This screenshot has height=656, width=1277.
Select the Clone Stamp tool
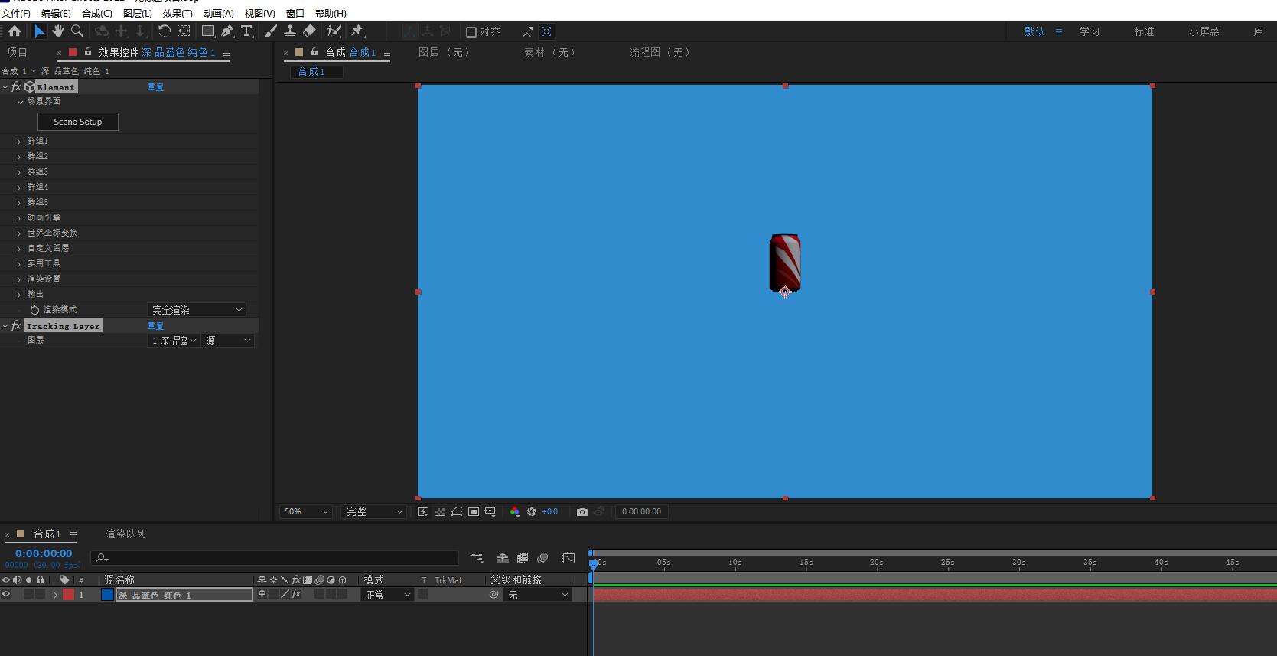pyautogui.click(x=290, y=31)
